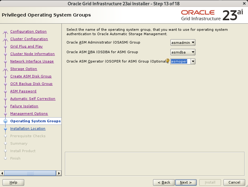Click the Storage Option step node icon
This screenshot has width=248, height=187.
click(x=5, y=69)
